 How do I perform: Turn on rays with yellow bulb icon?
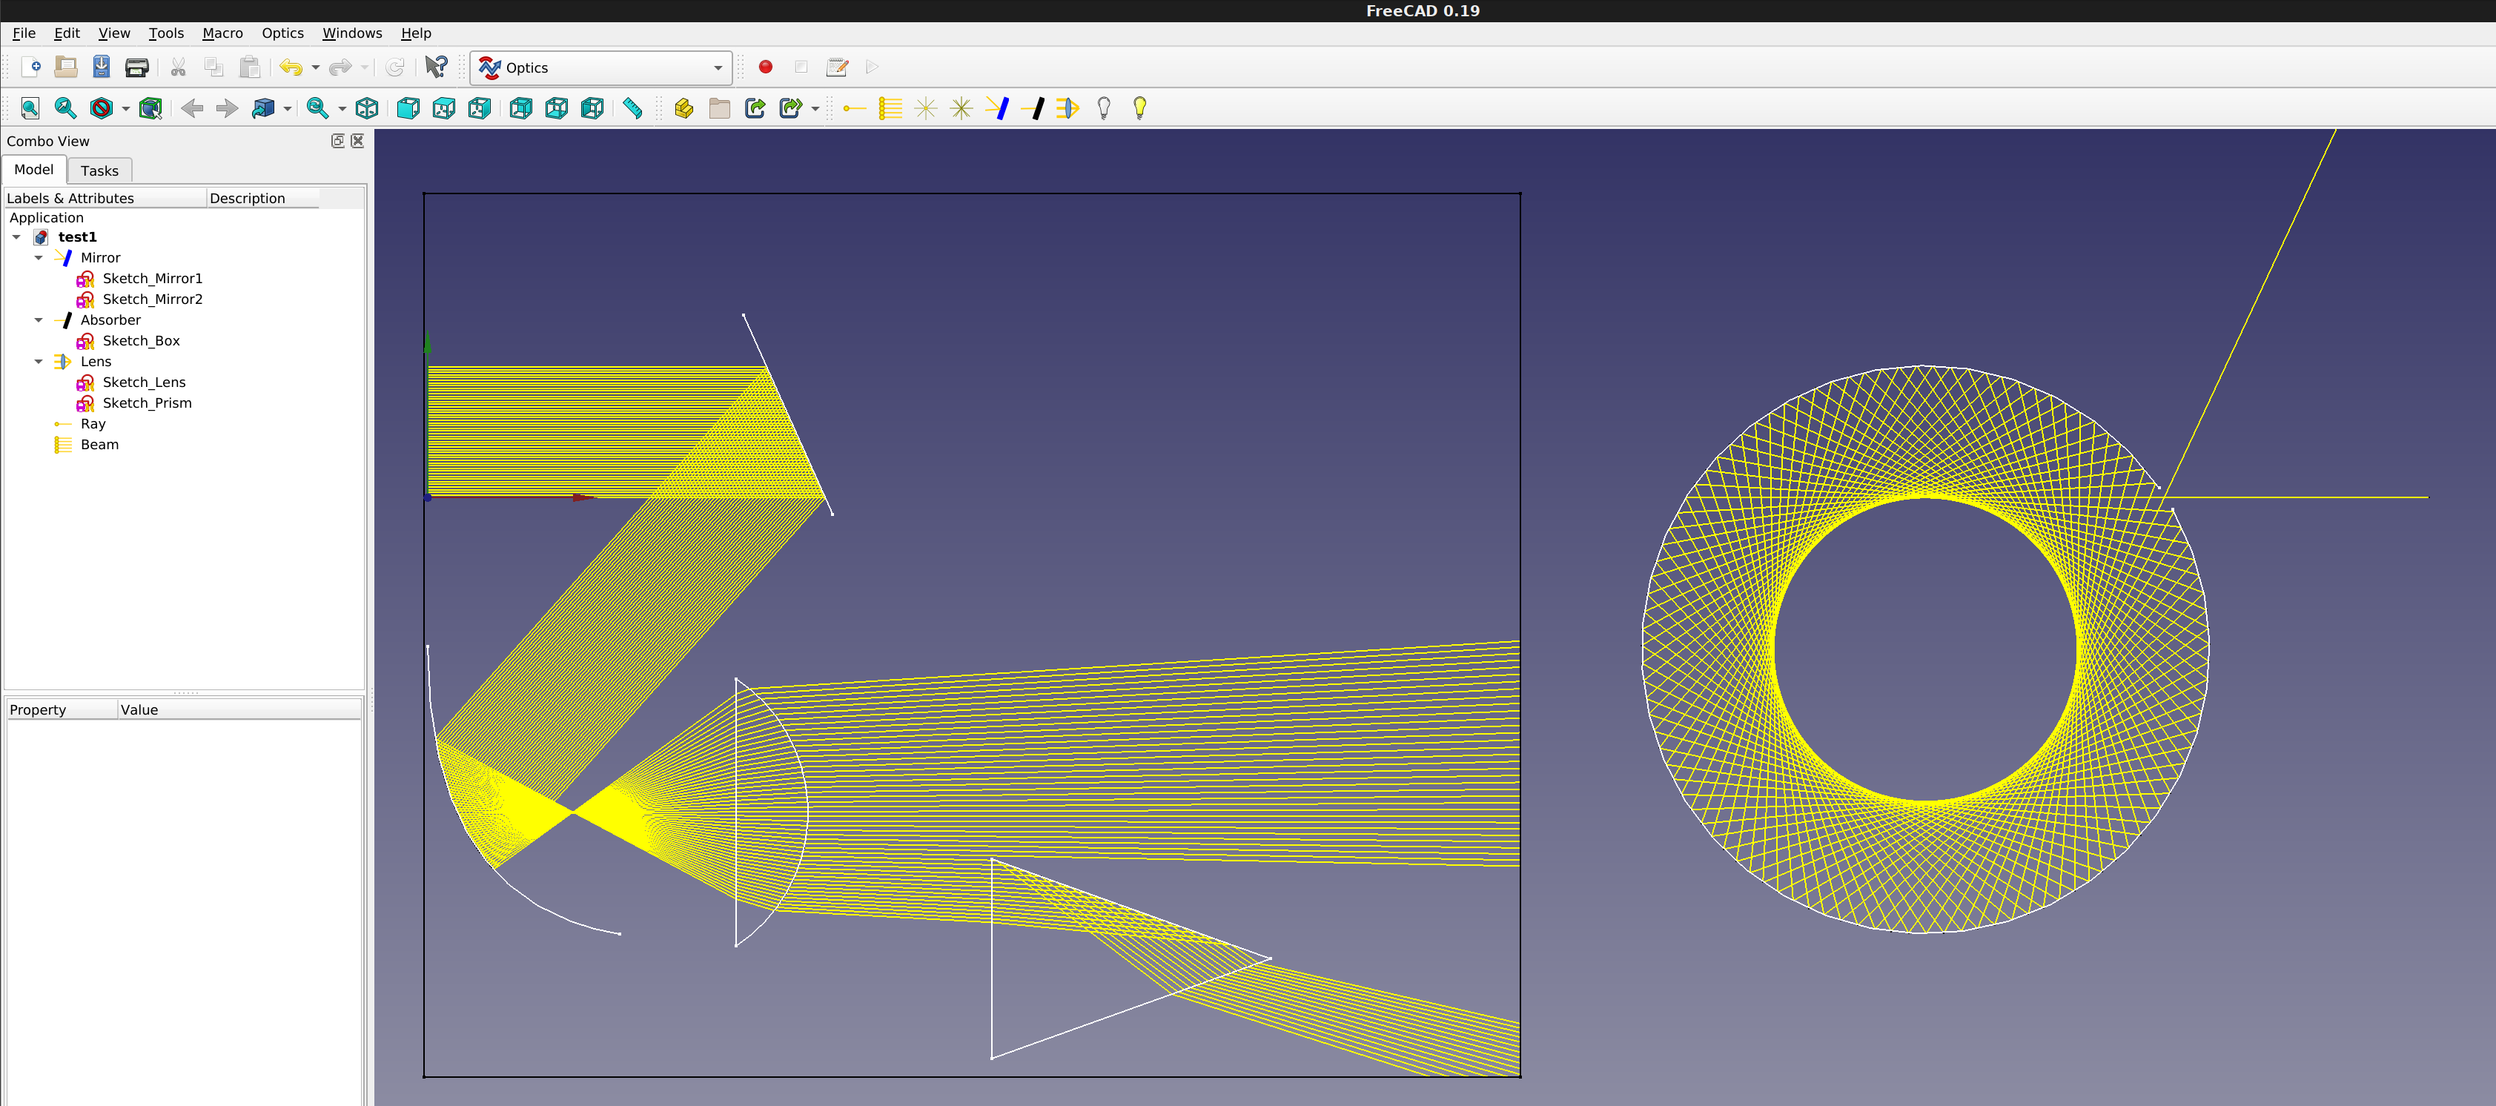coord(1139,108)
